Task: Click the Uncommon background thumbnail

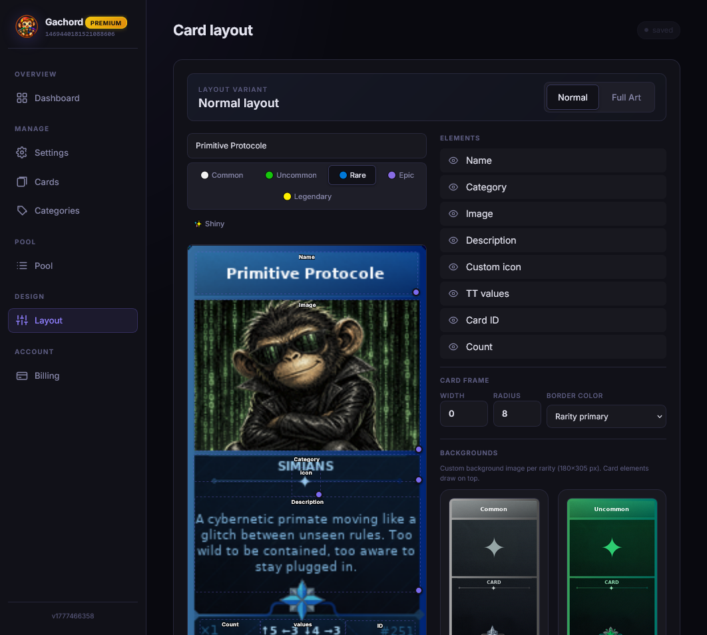Action: coord(612,566)
